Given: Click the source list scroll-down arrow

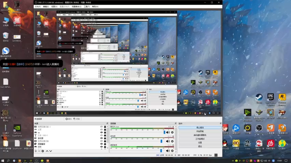Looking at the screenshot, I should coord(107,148).
